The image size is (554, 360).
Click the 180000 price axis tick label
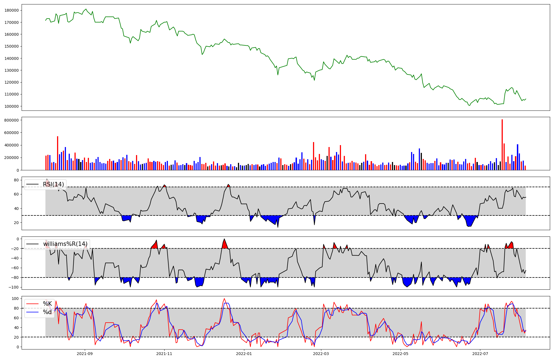[x=12, y=11]
